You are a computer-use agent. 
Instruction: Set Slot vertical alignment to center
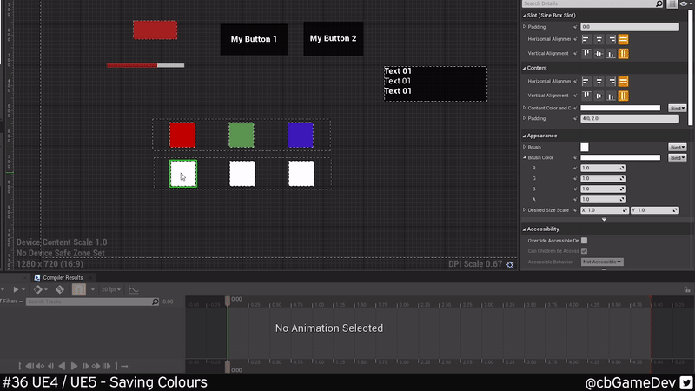pyautogui.click(x=599, y=54)
